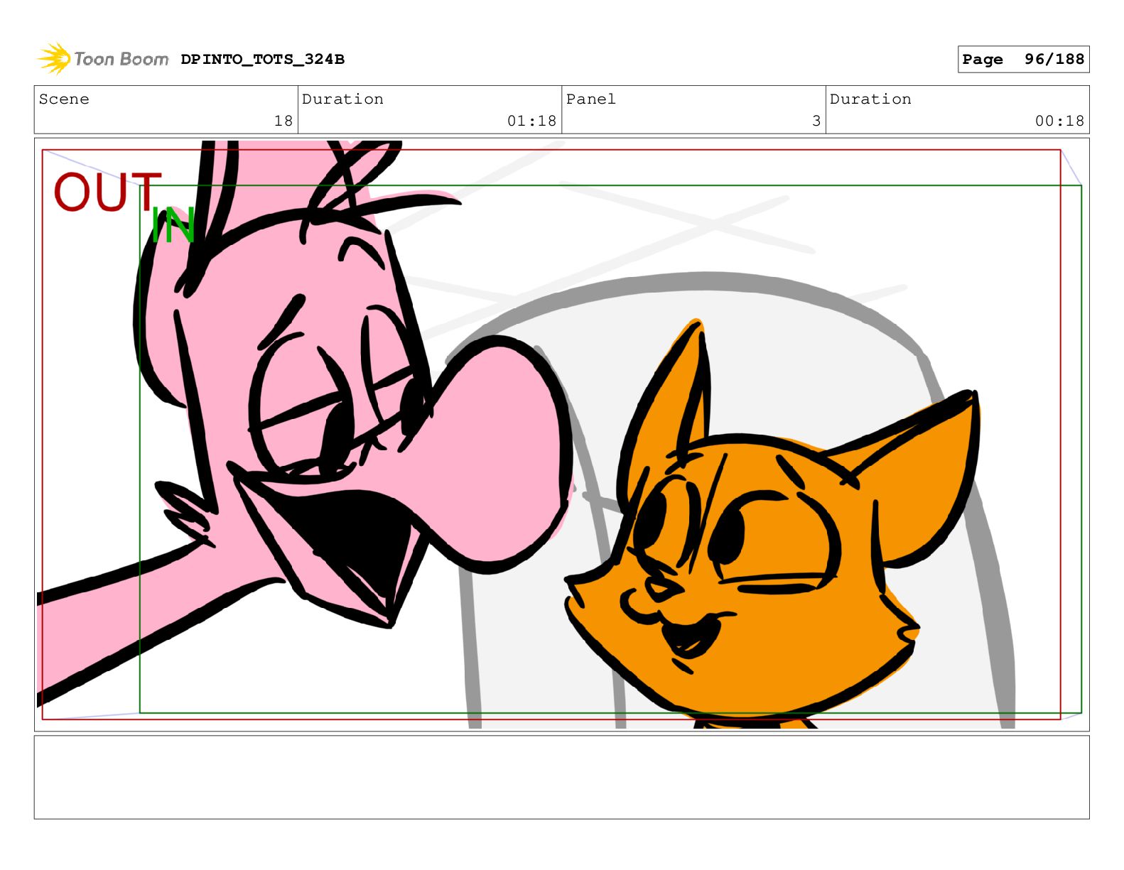Click the project name DPINTO_TOTS_324B
Viewport: 1124px width, 870px height.
point(262,60)
